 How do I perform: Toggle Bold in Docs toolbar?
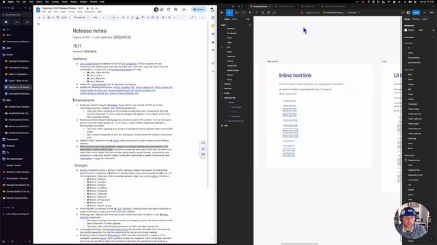[123, 18]
